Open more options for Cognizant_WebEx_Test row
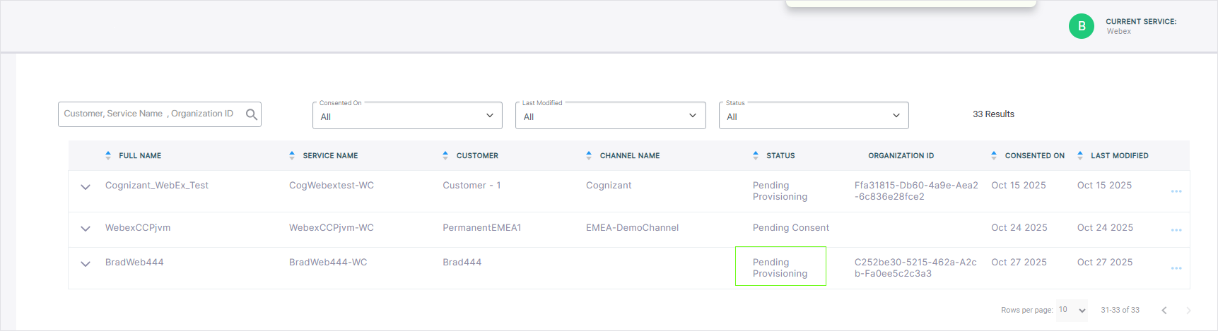The image size is (1218, 331). click(x=1176, y=191)
